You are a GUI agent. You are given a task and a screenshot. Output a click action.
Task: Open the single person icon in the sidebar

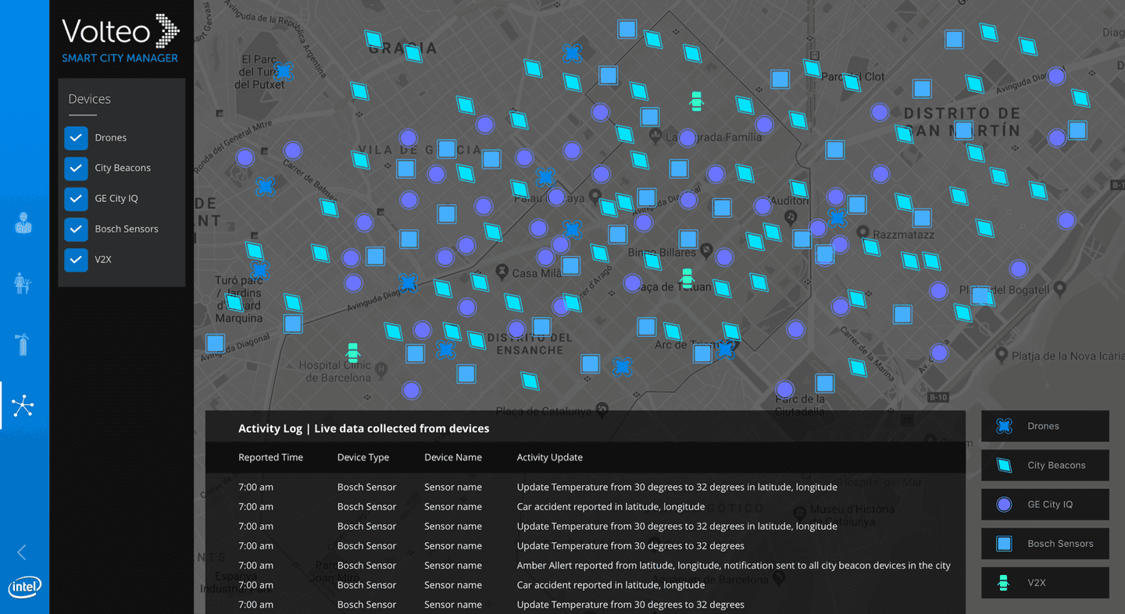[23, 223]
